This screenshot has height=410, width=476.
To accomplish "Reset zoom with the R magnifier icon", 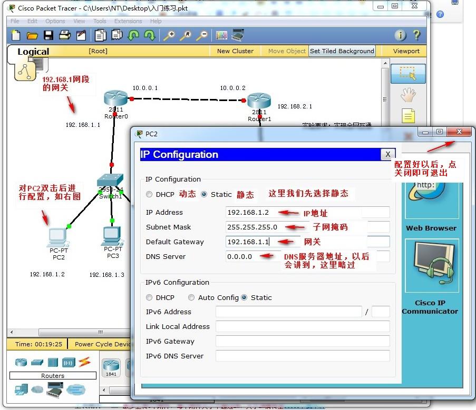I will (186, 35).
